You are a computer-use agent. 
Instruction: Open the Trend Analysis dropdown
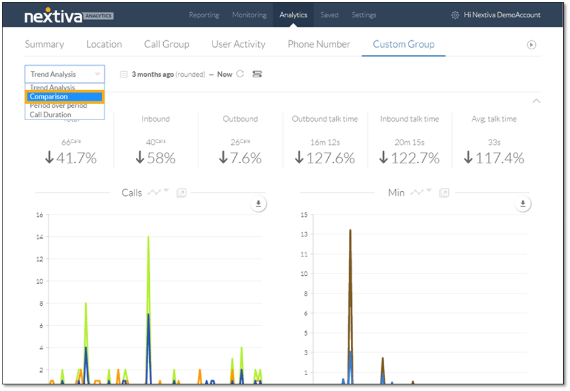coord(64,74)
